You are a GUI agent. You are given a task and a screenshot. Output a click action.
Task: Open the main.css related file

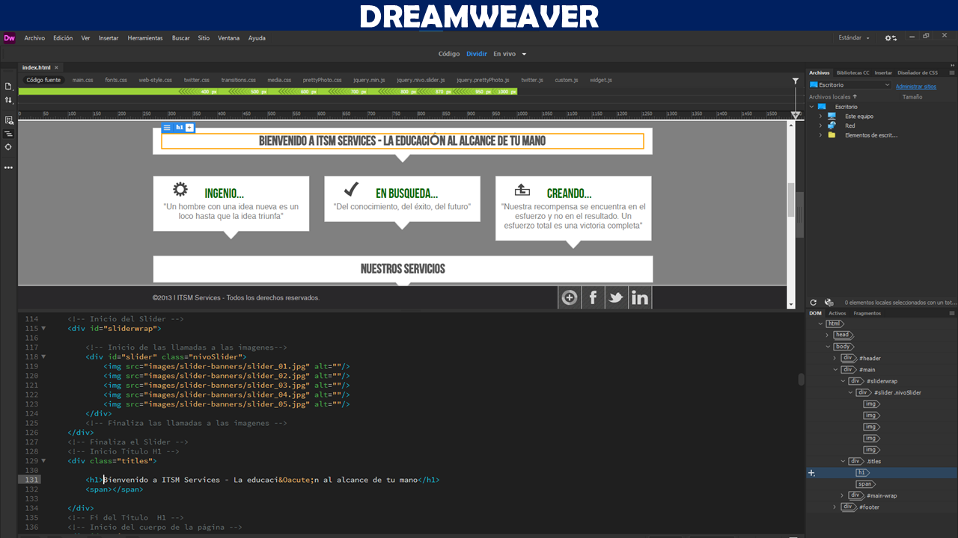[x=82, y=80]
